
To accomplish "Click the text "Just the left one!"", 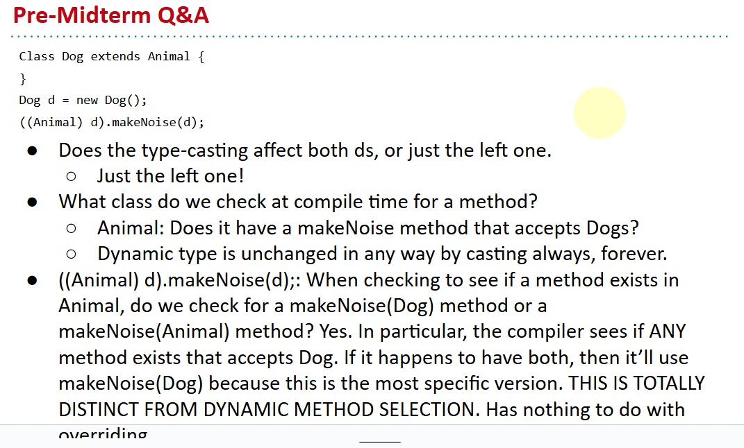I will coord(170,176).
